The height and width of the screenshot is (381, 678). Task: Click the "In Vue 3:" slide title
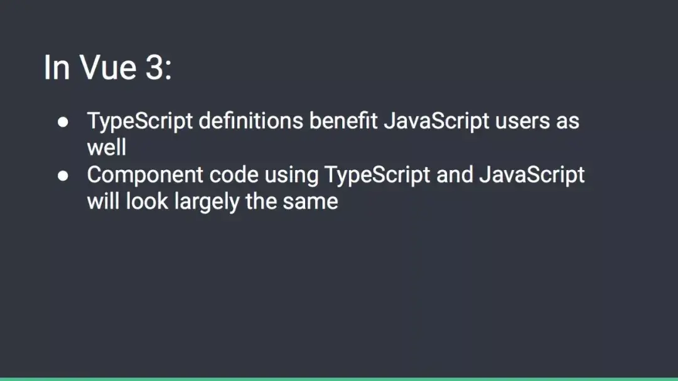[x=107, y=67]
